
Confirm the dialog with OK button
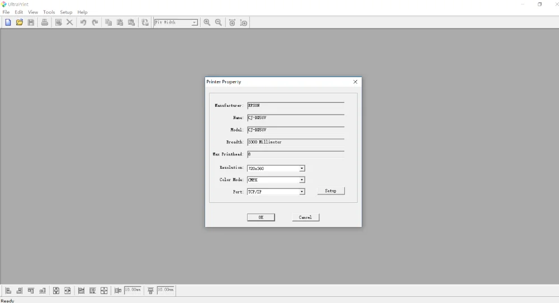pos(261,217)
